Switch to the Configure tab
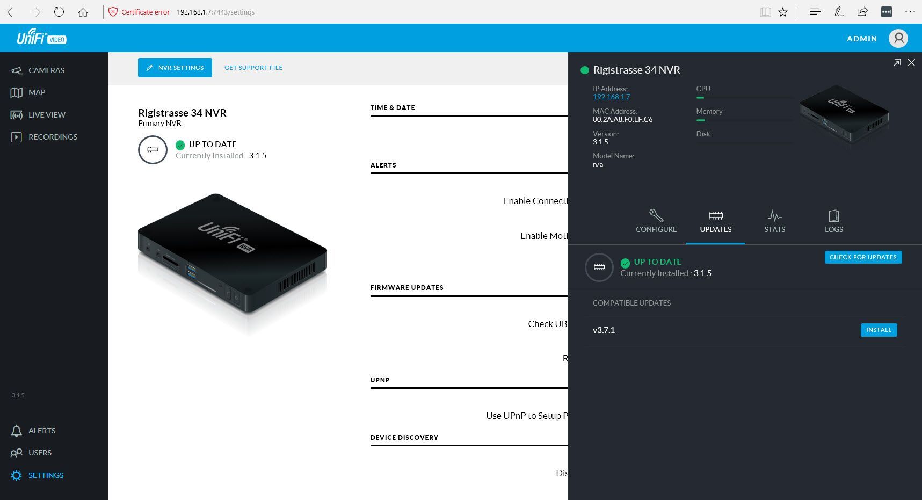 656,221
